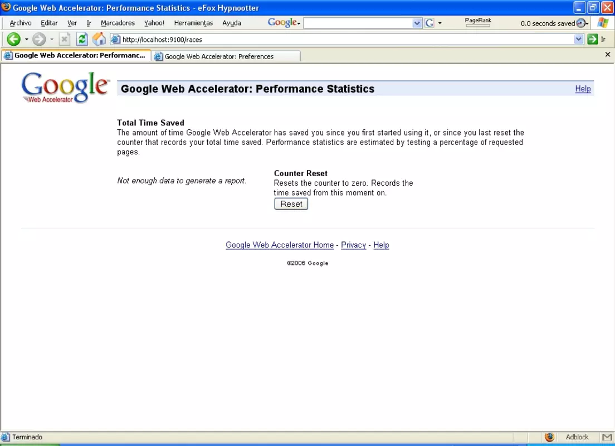This screenshot has width=615, height=446.
Task: Expand the address bar URL dropdown
Action: pyautogui.click(x=579, y=39)
